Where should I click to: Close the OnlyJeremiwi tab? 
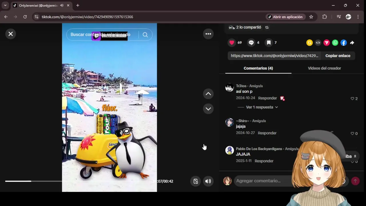tap(68, 5)
